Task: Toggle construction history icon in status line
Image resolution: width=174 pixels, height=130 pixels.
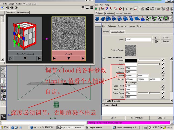Action: coord(136,9)
